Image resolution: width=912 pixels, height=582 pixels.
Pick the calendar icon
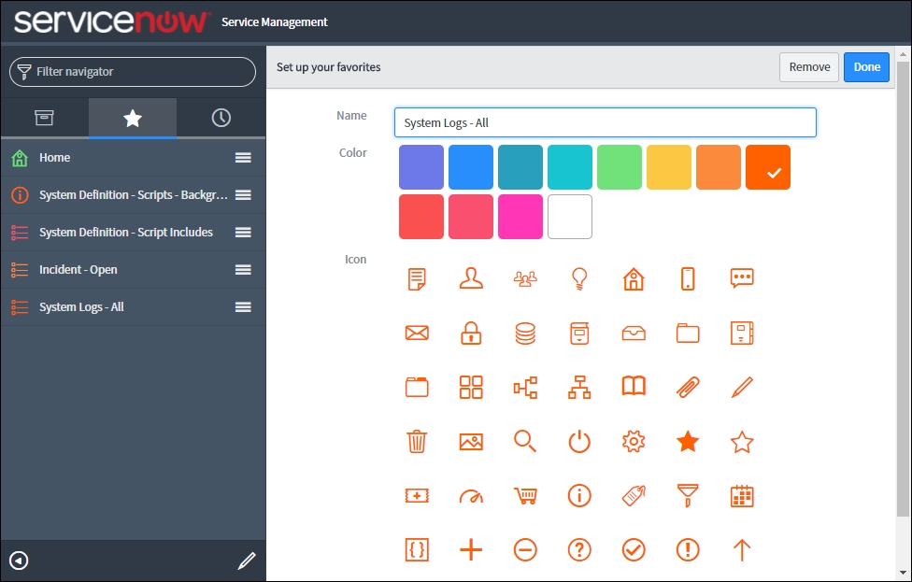pyautogui.click(x=742, y=496)
